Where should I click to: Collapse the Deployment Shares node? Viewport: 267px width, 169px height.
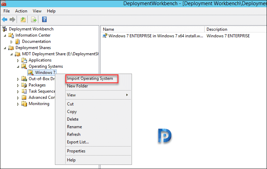click(5, 48)
